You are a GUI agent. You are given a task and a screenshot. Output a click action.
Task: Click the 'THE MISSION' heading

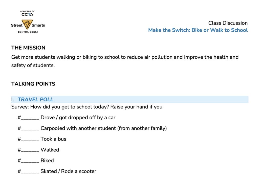28,48
